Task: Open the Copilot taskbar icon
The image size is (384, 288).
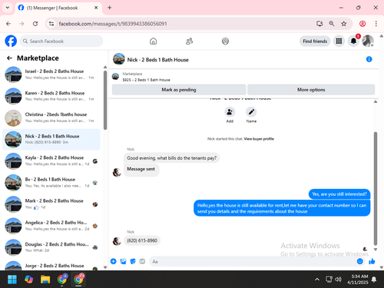Action: [28, 280]
